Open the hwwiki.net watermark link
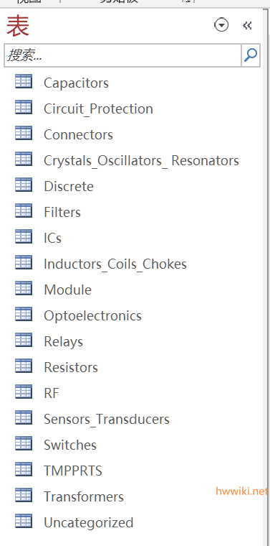The height and width of the screenshot is (546, 270). (x=242, y=491)
